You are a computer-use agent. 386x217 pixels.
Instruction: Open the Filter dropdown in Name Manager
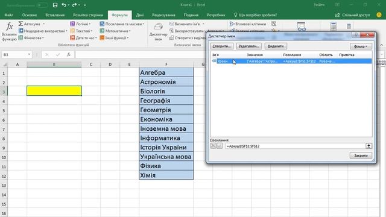(x=361, y=46)
